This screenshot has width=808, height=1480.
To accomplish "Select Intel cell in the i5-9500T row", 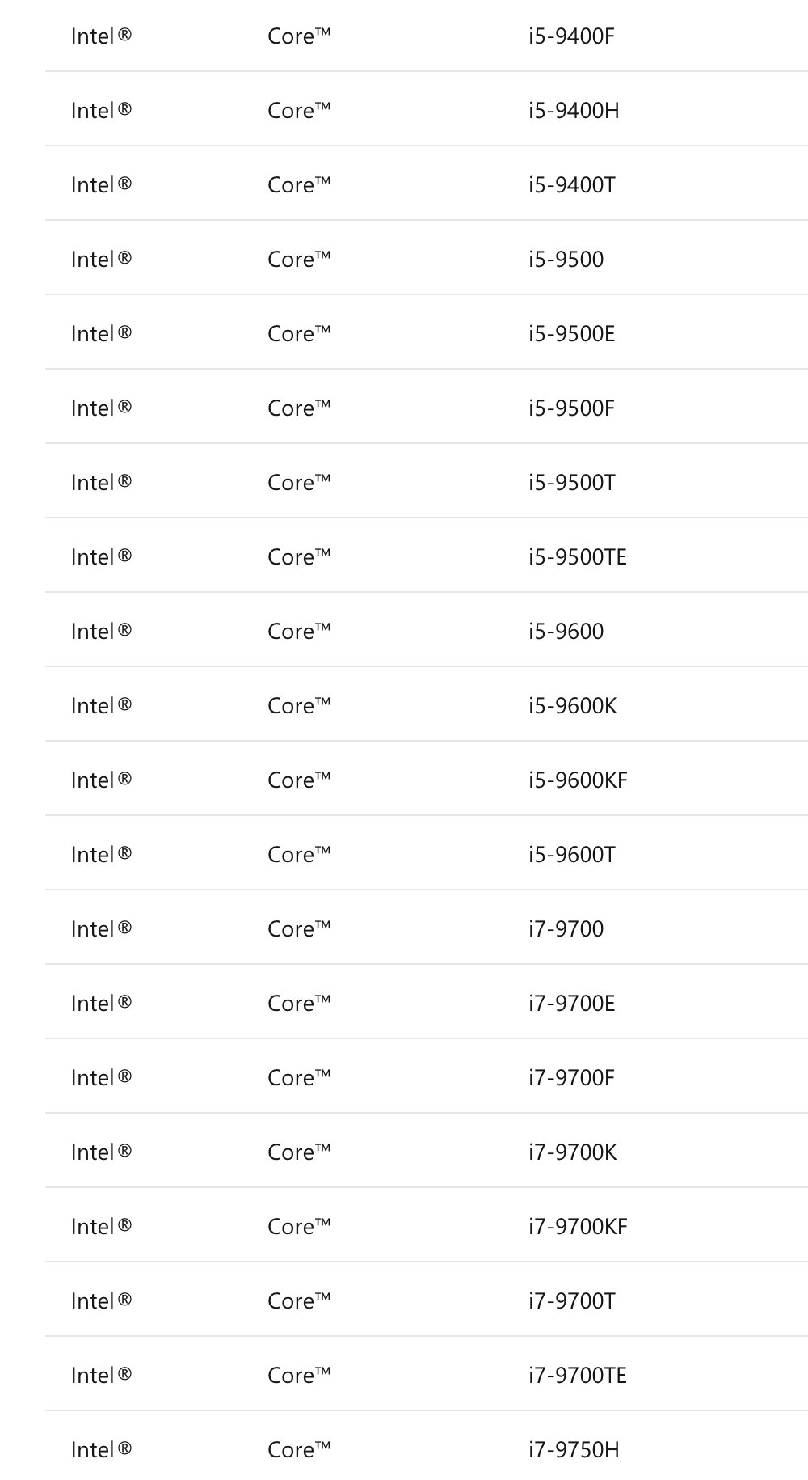I will point(101,483).
